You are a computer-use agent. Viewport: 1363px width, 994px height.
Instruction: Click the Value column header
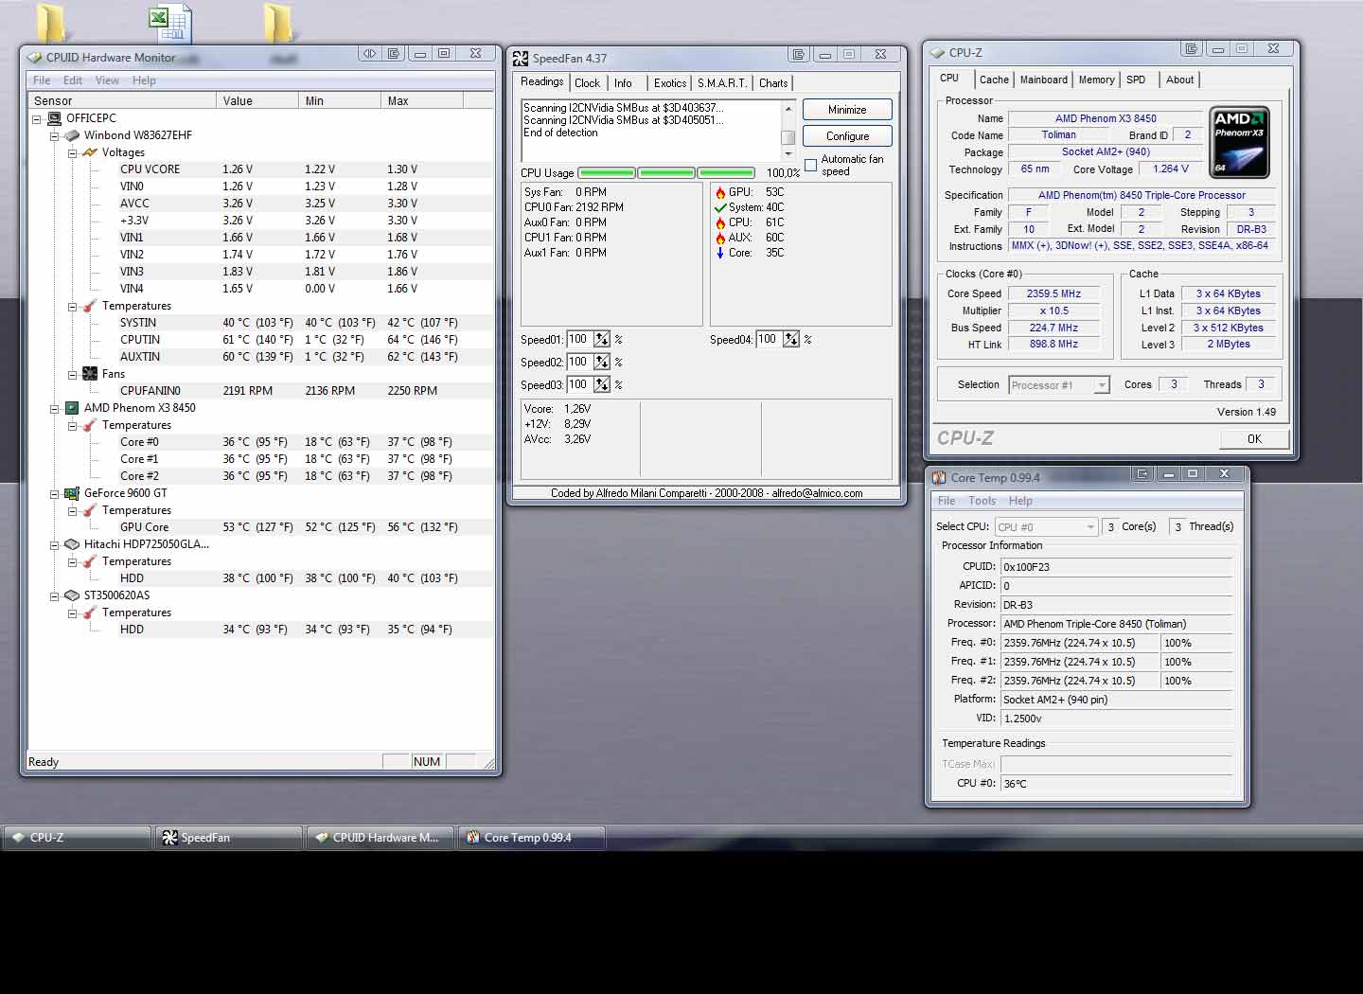tap(257, 100)
